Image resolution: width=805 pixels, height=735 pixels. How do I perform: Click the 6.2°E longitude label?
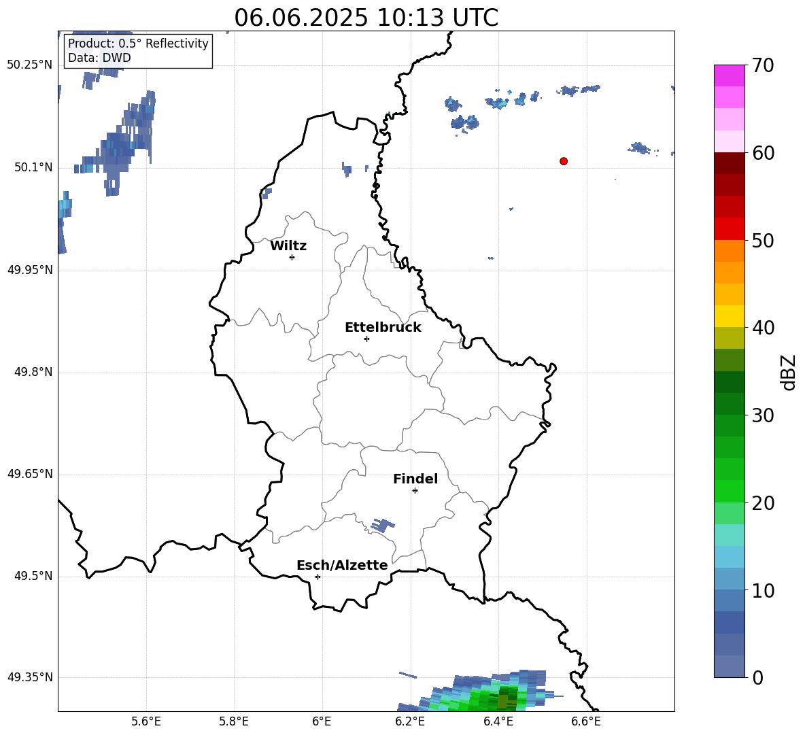(410, 721)
